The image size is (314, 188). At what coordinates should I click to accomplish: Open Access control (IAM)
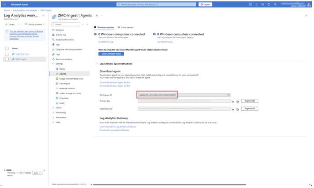[65, 40]
